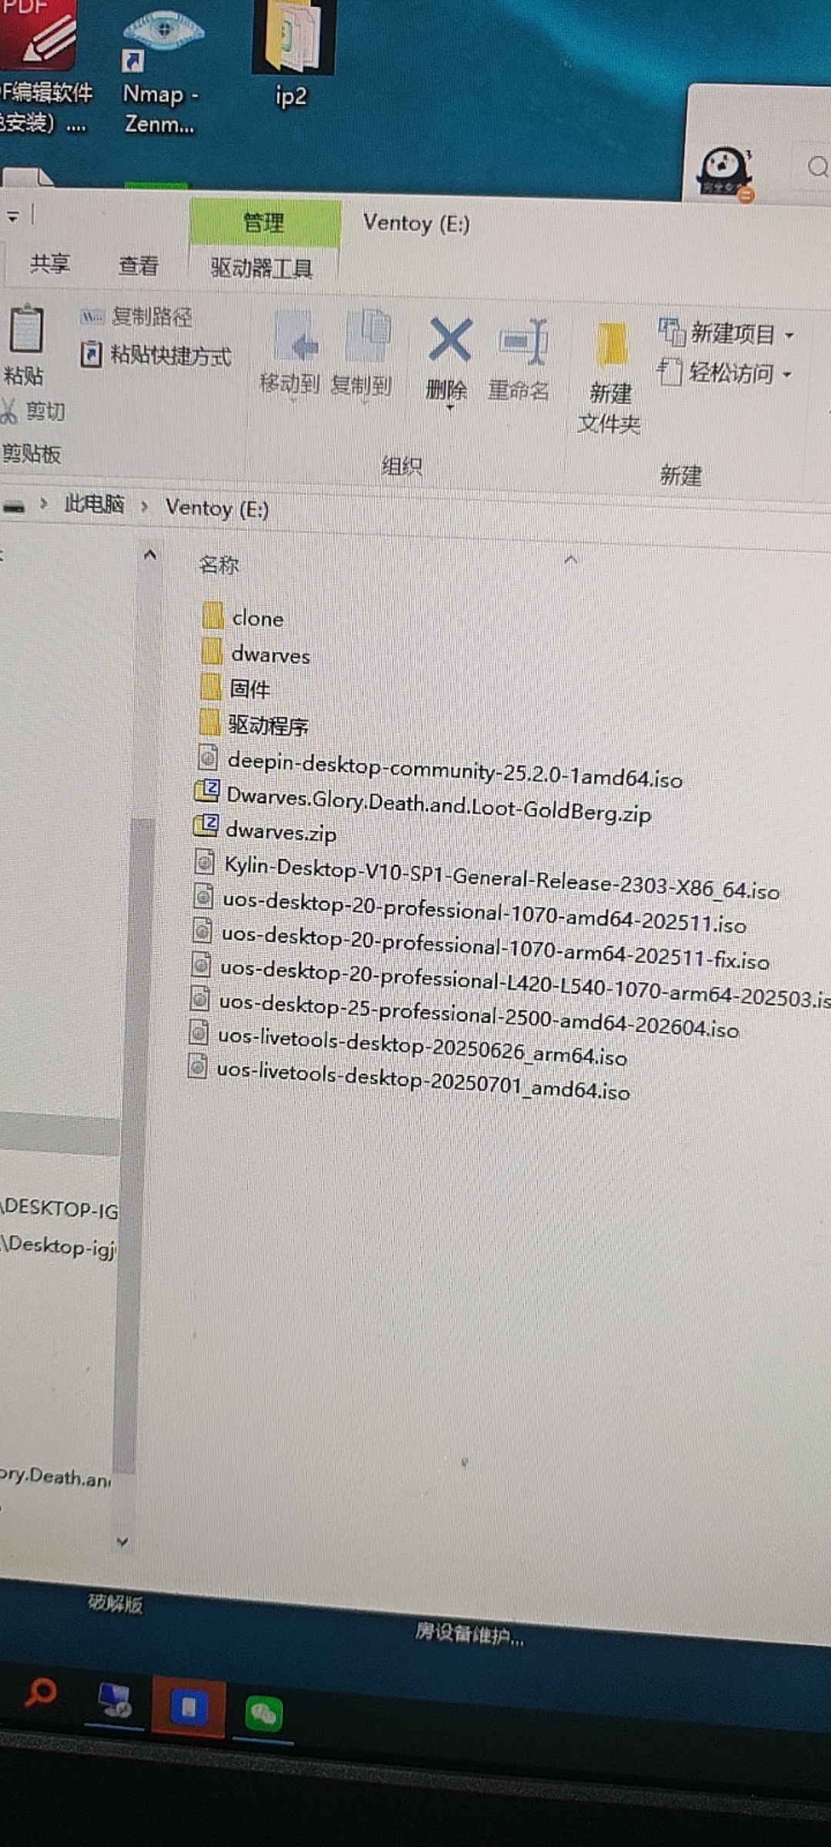831x1847 pixels.
Task: Open the dwarves folder
Action: click(x=255, y=653)
